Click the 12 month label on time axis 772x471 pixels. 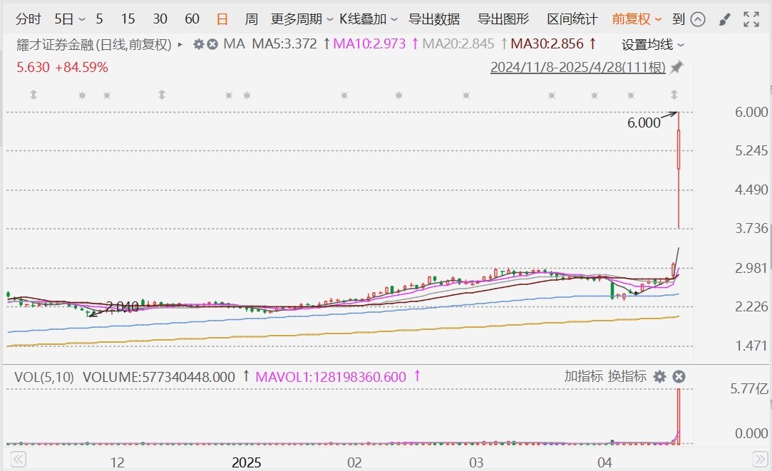[117, 462]
